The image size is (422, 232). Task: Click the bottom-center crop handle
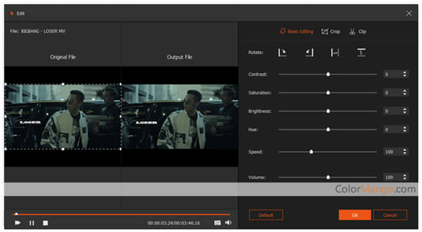[63, 149]
